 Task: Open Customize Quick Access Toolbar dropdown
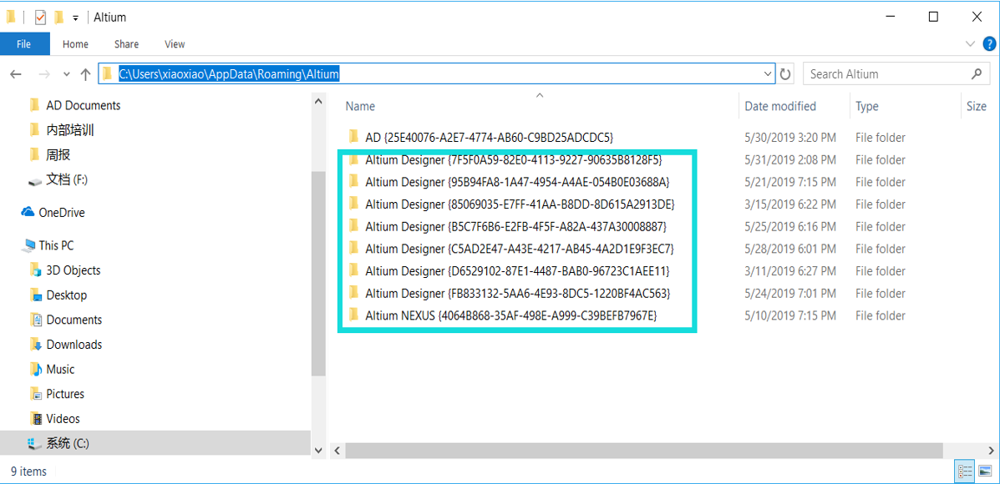coord(76,18)
